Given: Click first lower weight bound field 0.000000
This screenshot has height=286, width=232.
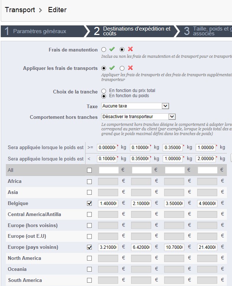Looking at the screenshot, I should coord(107,148).
